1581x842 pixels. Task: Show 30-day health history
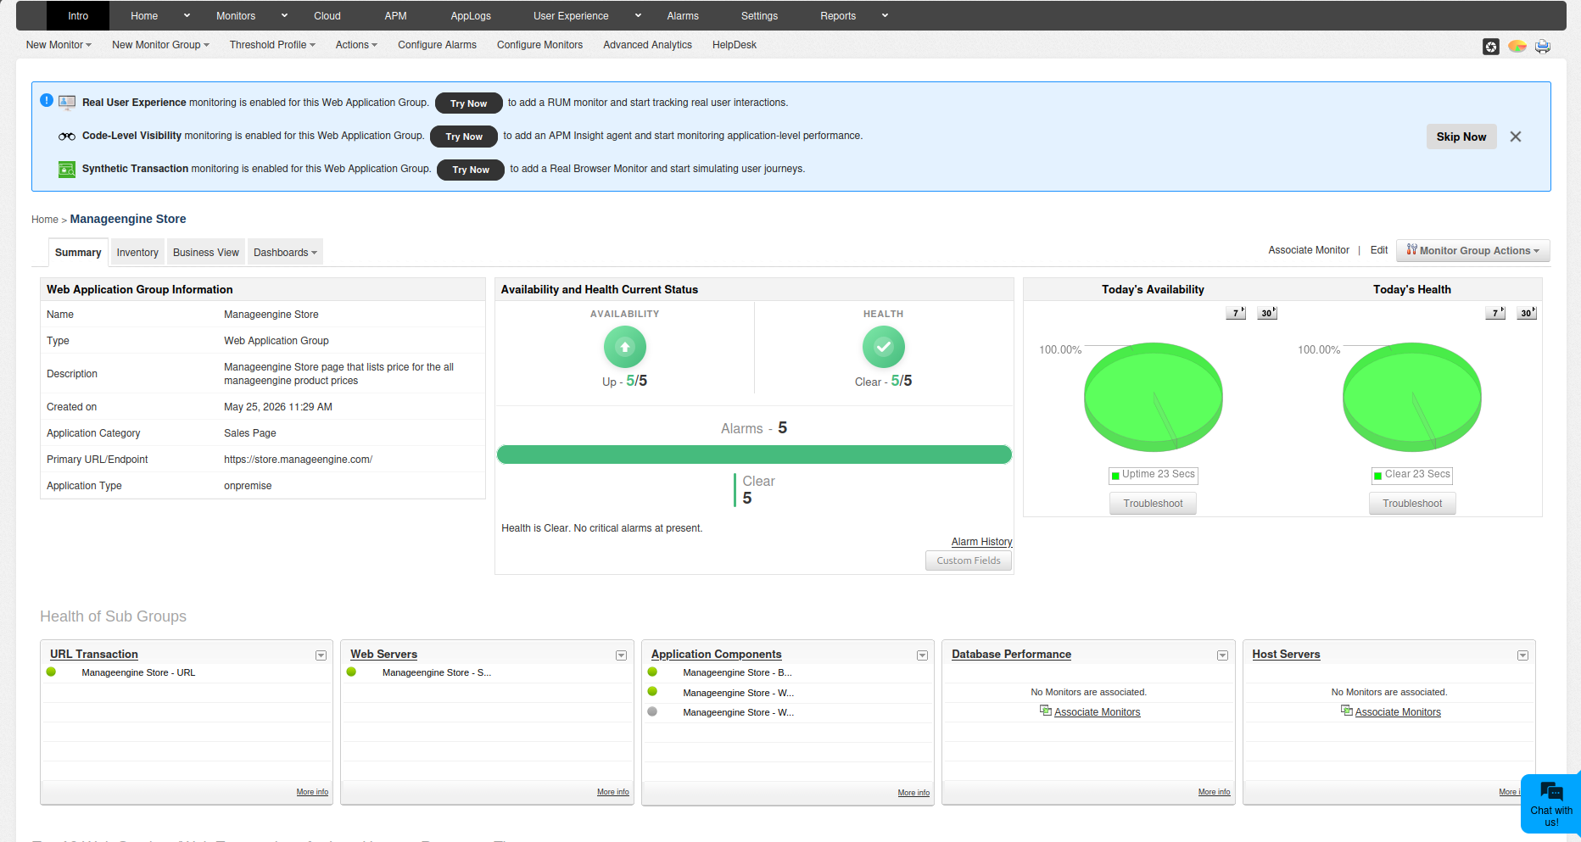click(x=1527, y=313)
